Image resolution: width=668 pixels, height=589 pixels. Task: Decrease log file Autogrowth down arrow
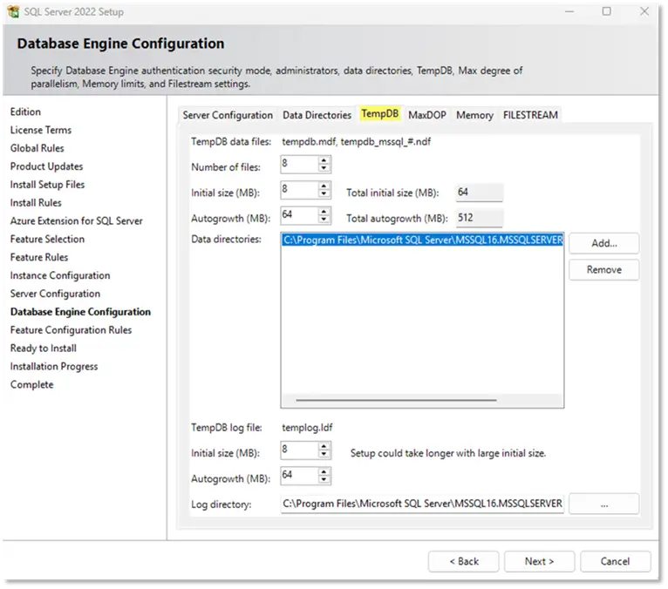[x=324, y=479]
